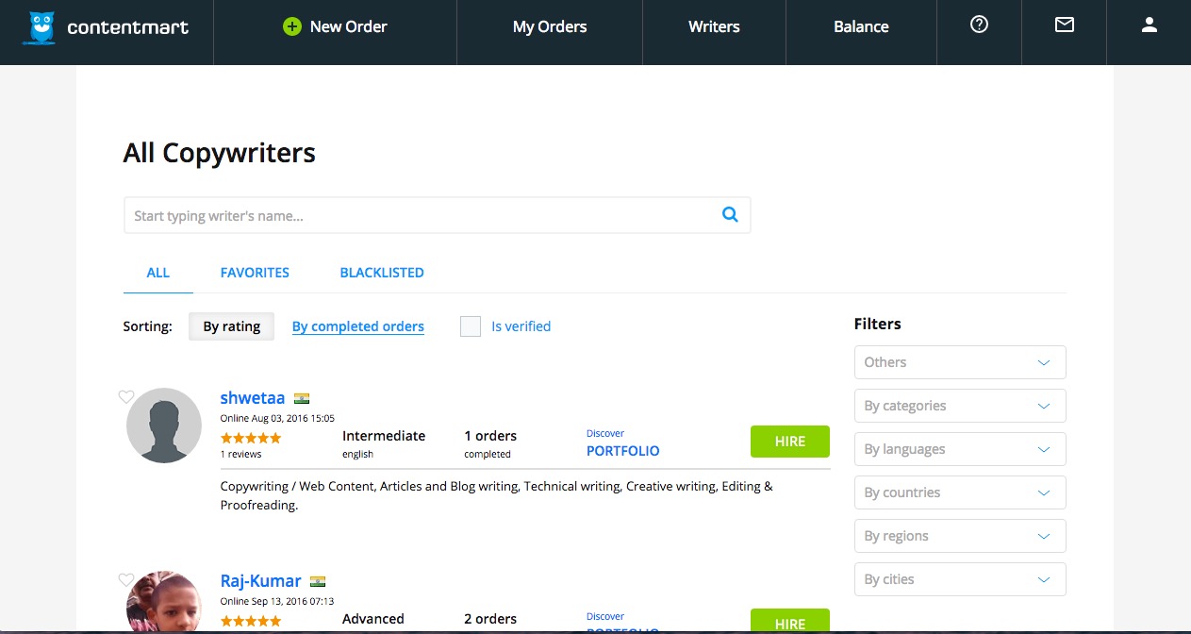Focus the writer's name search field
Image resolution: width=1191 pixels, height=634 pixels.
click(x=438, y=215)
